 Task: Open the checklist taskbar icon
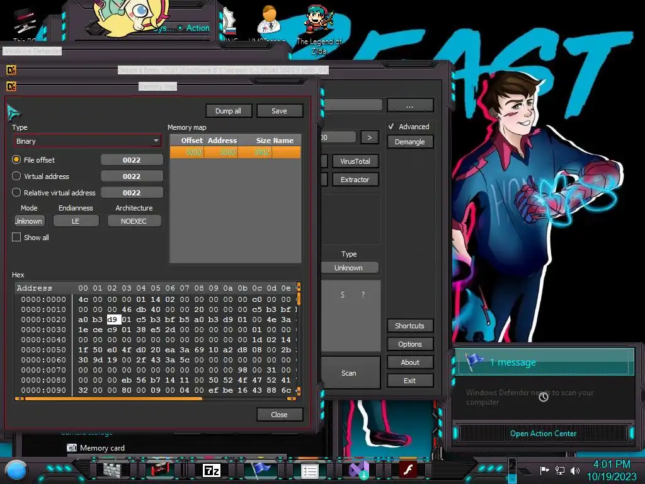tap(310, 471)
